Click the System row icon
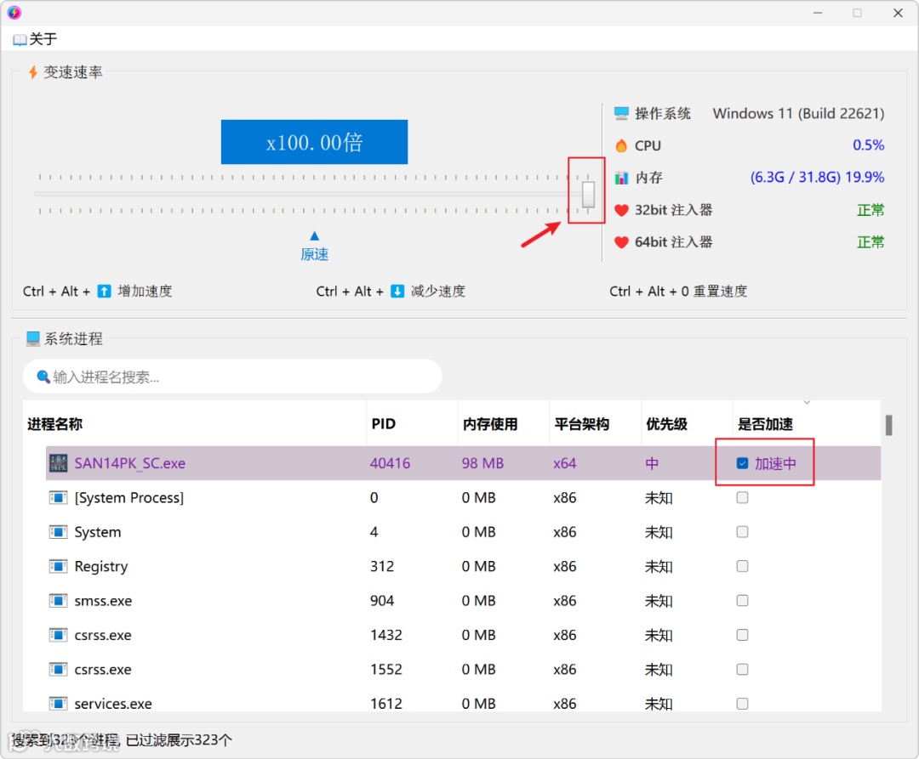919x759 pixels. coord(58,533)
